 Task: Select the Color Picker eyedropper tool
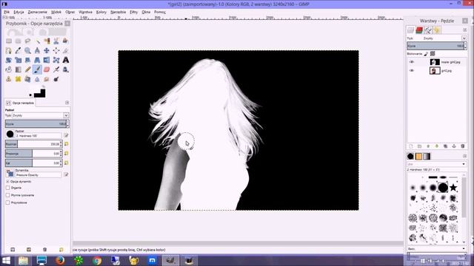click(18, 50)
